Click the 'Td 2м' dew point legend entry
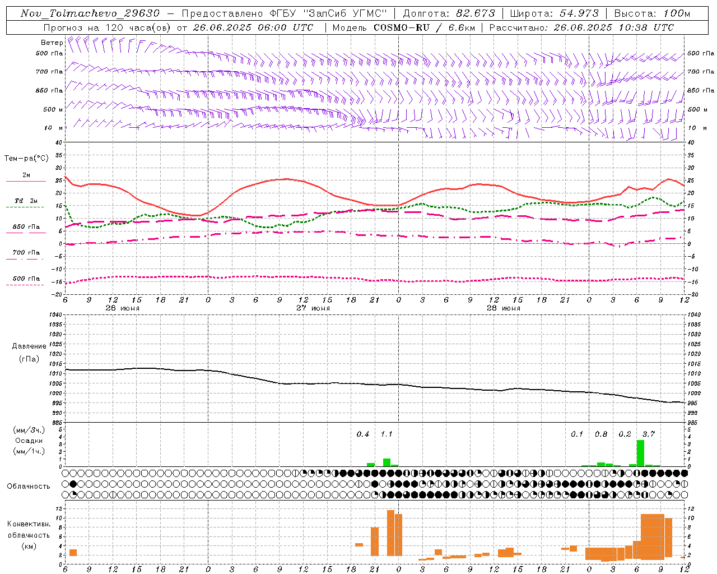717x574 pixels. tap(26, 201)
